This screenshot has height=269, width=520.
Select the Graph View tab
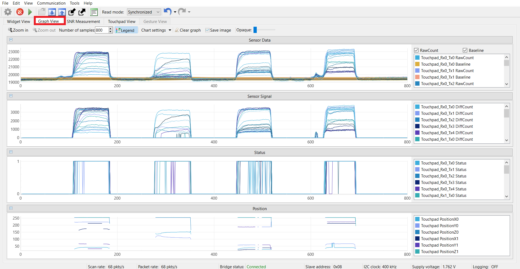pos(48,21)
